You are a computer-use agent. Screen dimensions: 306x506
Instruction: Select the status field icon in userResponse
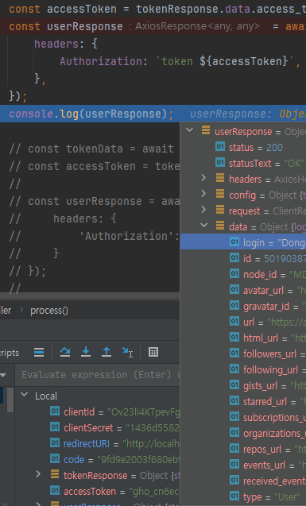[220, 147]
